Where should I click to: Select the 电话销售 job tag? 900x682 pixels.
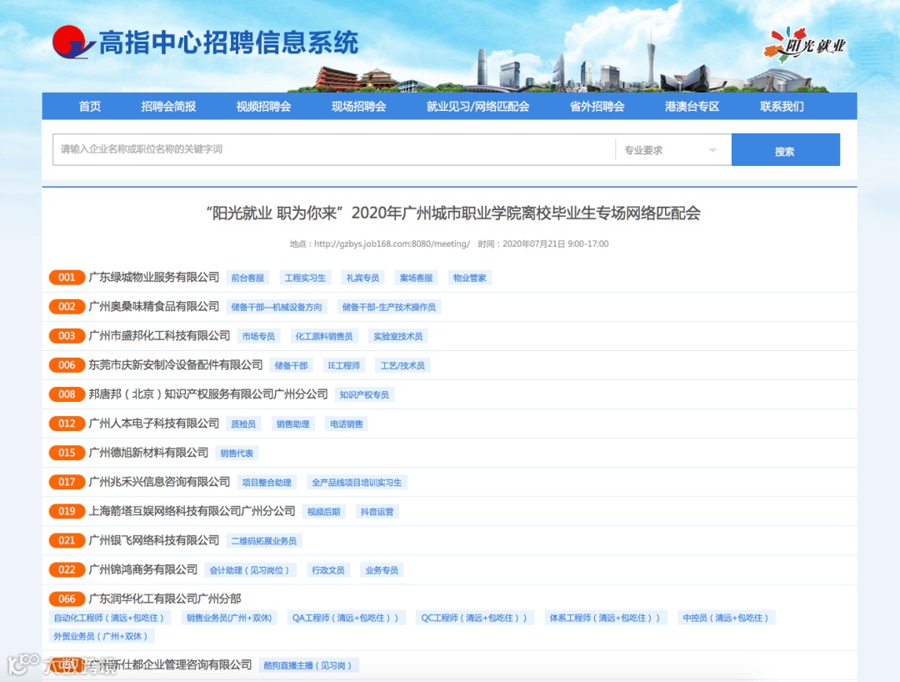pos(346,424)
